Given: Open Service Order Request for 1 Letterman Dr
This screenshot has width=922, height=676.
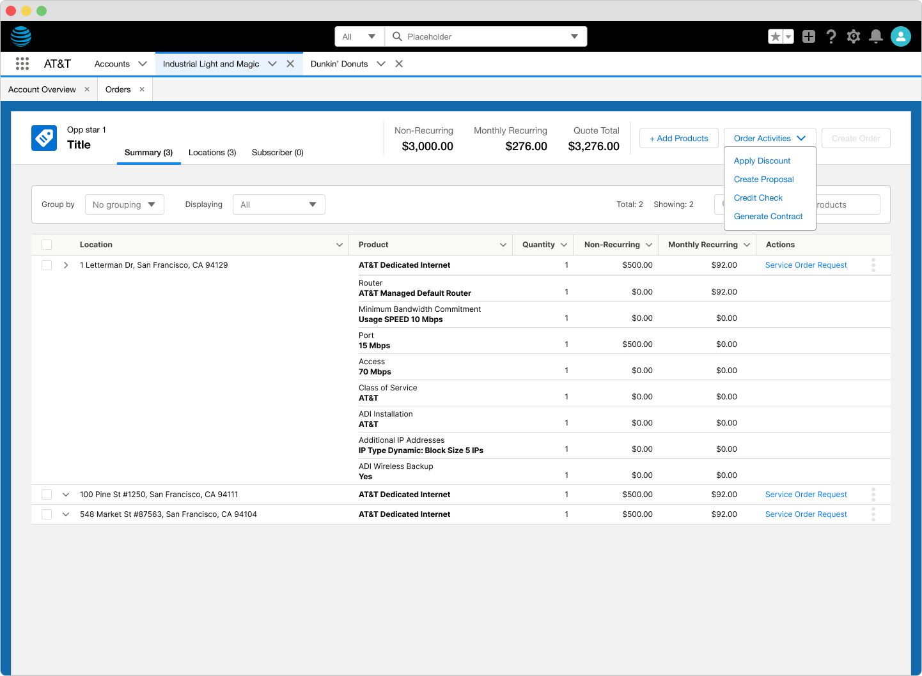Looking at the screenshot, I should 806,265.
